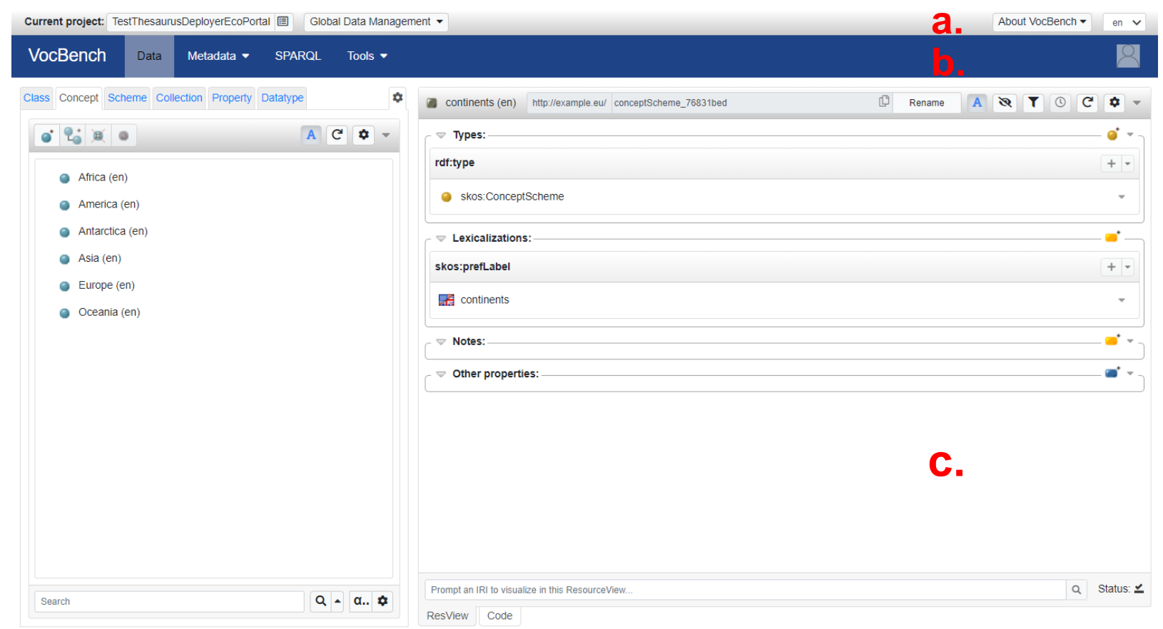Add a value to skos:prefLabel
The height and width of the screenshot is (629, 1163).
(1111, 267)
